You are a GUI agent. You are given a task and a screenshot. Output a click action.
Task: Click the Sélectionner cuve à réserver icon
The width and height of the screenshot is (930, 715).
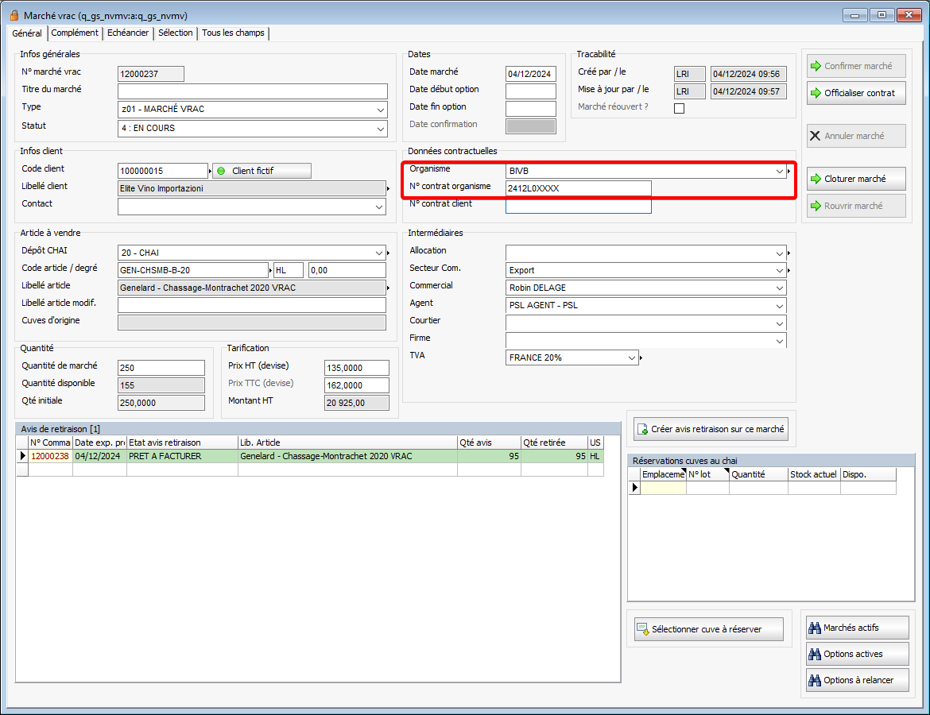[x=642, y=629]
